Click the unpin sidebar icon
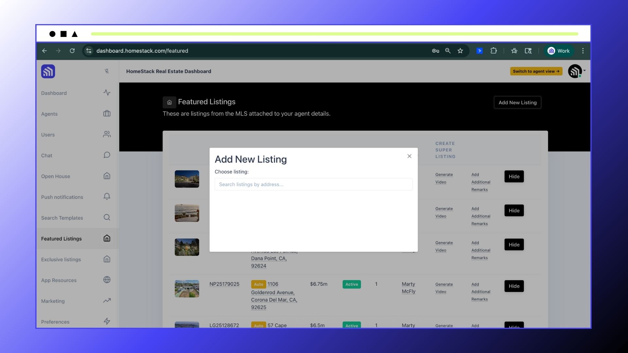628x353 pixels. pyautogui.click(x=107, y=71)
